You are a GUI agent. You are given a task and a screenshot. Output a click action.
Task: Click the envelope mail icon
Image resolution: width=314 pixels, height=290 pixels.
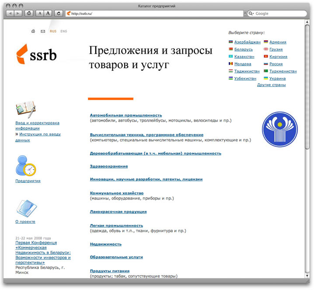(43, 31)
